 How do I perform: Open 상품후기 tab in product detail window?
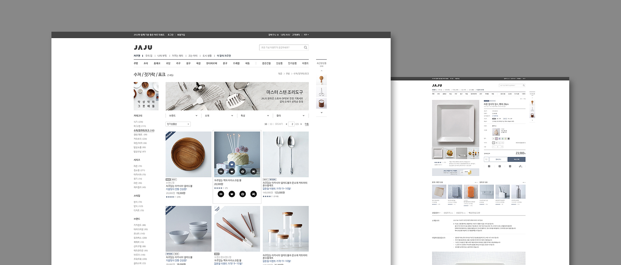click(448, 213)
